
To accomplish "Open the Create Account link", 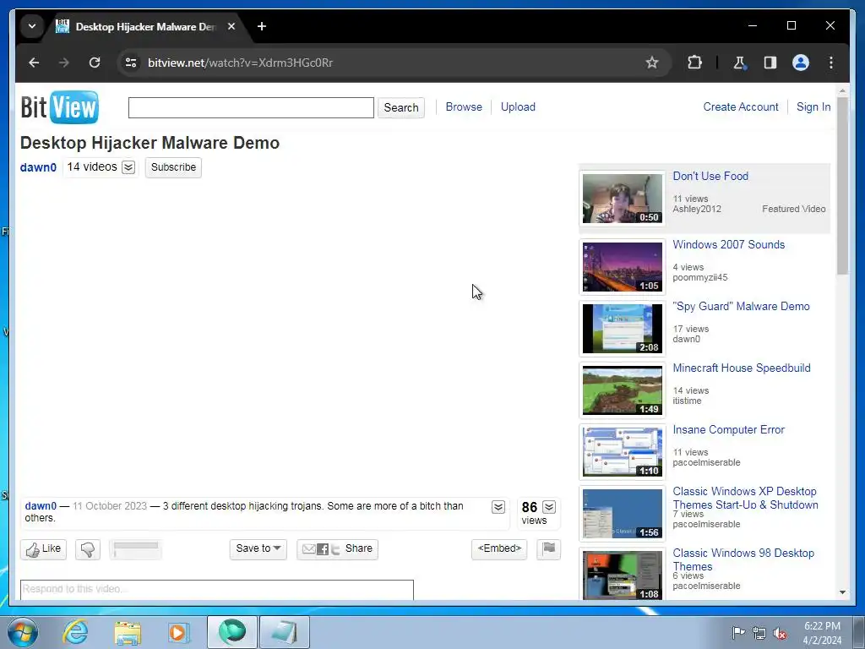I will [x=740, y=107].
